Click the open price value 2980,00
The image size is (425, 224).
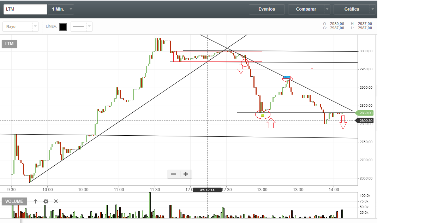(x=337, y=24)
